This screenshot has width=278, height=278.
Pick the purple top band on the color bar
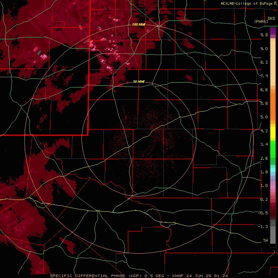(273, 31)
